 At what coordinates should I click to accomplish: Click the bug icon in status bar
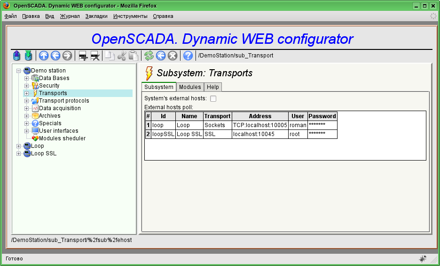coord(423,258)
